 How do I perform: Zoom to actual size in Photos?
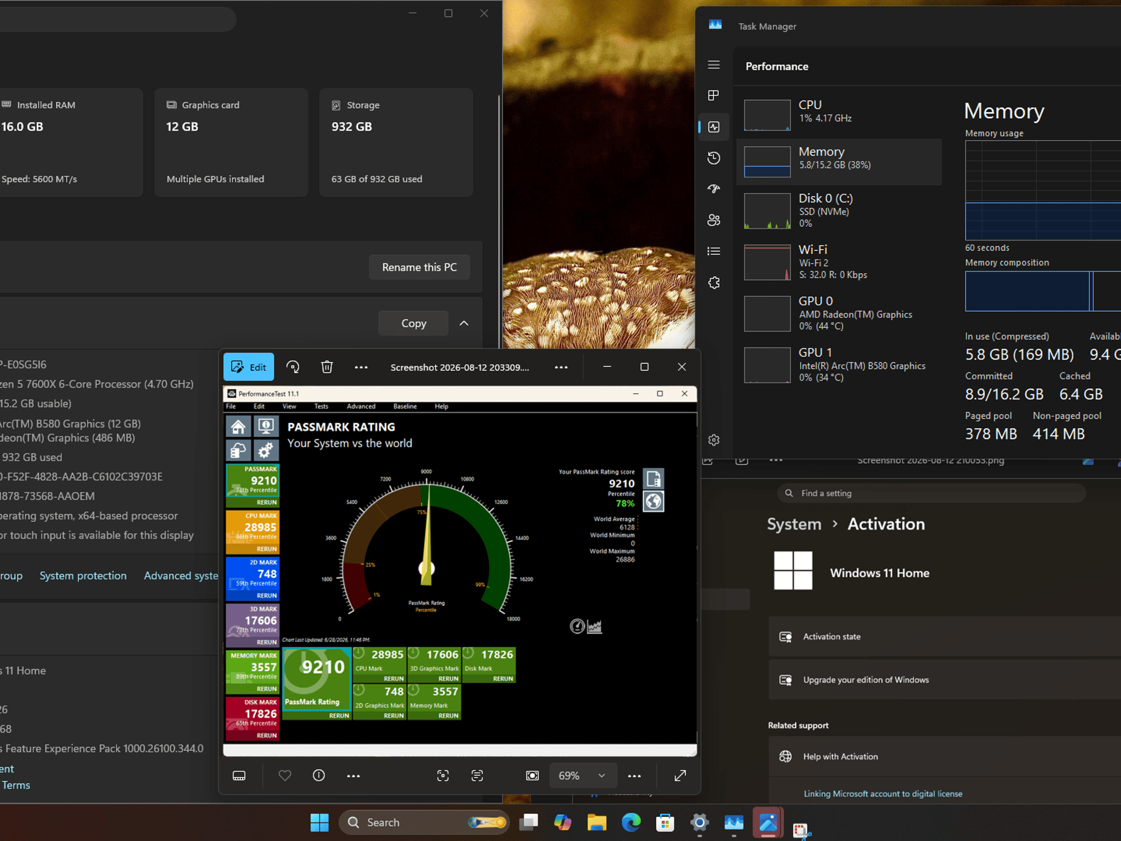pyautogui.click(x=532, y=775)
